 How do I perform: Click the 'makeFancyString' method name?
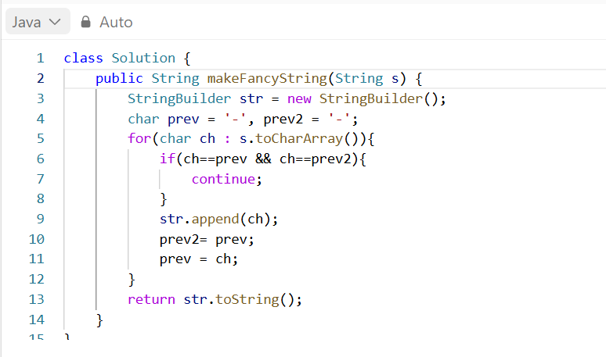point(267,78)
